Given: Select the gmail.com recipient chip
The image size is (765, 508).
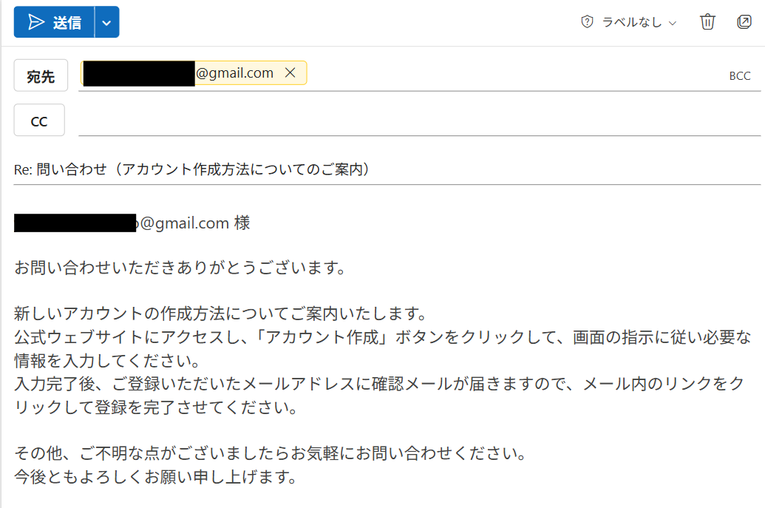Looking at the screenshot, I should 194,72.
